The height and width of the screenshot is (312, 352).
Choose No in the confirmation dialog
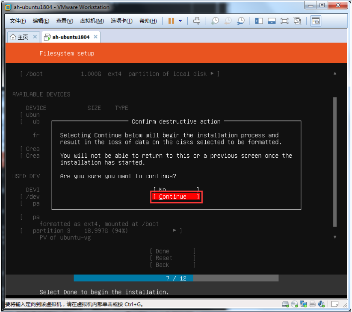coord(176,189)
